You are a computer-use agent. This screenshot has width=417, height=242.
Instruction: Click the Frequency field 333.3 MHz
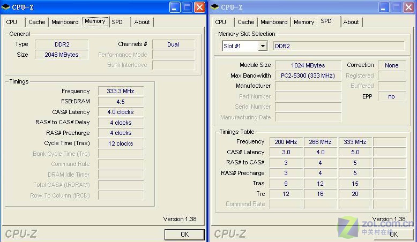(x=121, y=91)
